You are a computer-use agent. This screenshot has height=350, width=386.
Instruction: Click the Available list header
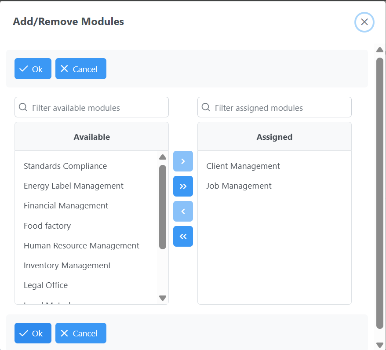(x=91, y=137)
